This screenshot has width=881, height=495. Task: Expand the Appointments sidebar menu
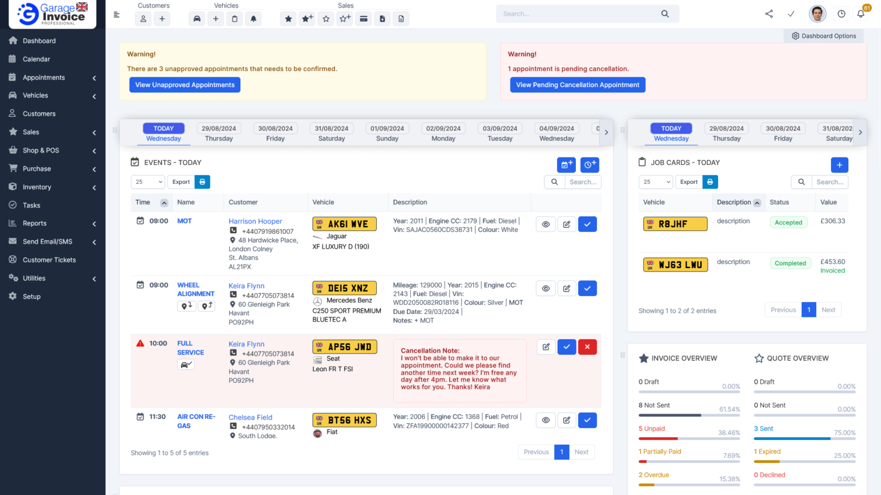[53, 77]
